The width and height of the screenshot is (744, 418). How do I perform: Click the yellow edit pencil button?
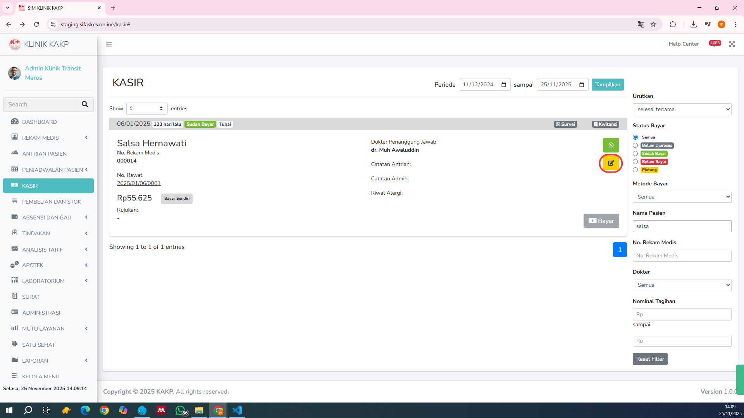pos(611,163)
